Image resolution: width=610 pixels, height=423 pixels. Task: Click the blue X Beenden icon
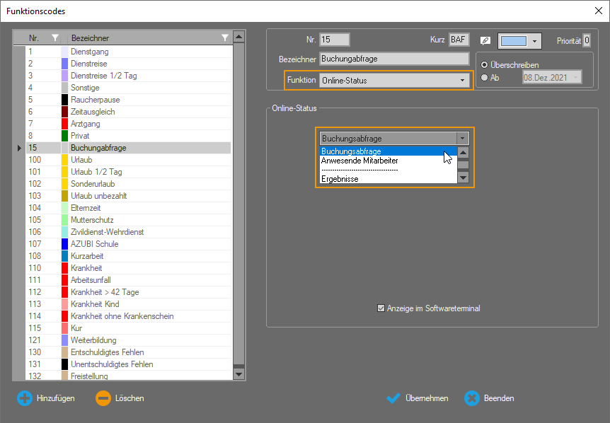pos(472,398)
